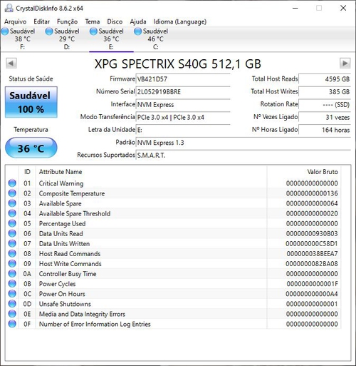Click status dot of Unsafe Shutdowns row
The image size is (356, 366).
tap(12, 304)
